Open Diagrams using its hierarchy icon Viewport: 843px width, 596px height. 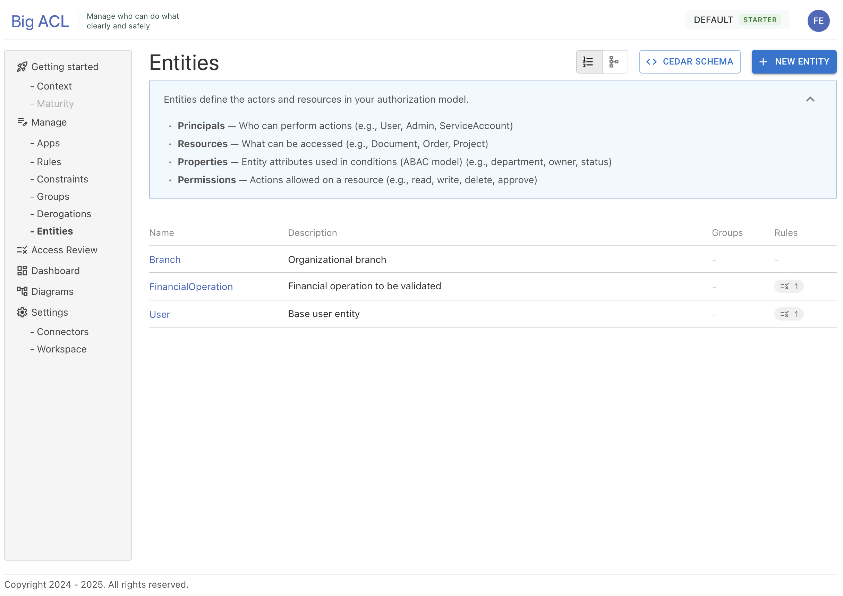(x=22, y=291)
